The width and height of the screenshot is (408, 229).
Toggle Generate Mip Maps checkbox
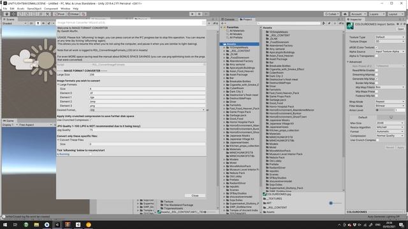pos(377,79)
